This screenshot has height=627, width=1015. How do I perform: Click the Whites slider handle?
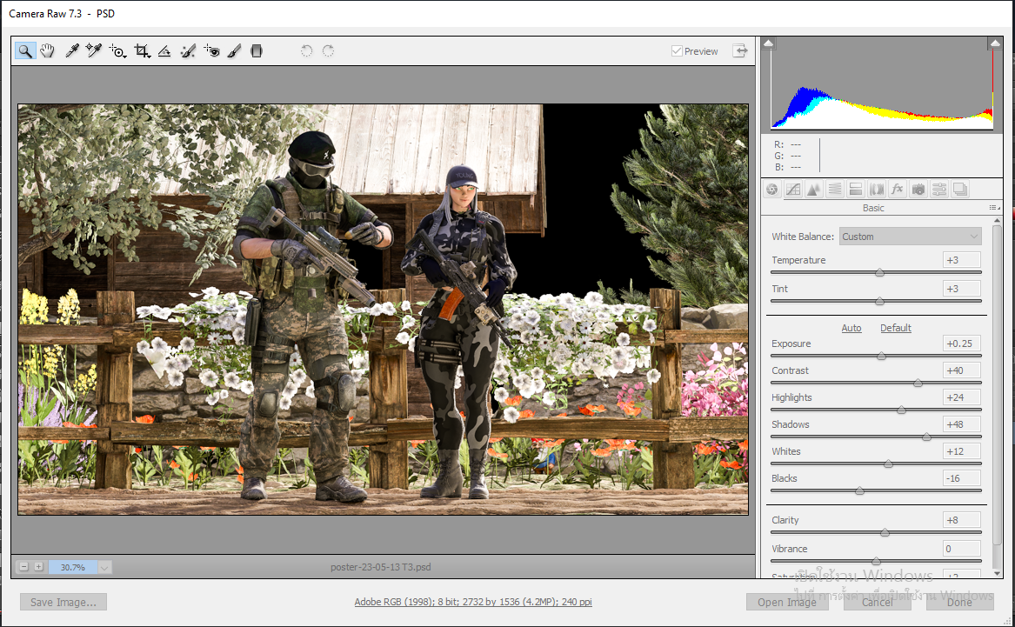click(x=888, y=464)
